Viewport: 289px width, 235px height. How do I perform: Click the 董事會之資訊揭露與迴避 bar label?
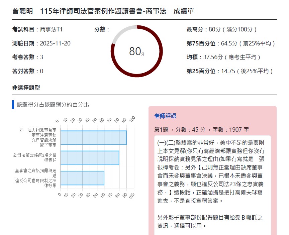tap(35, 178)
